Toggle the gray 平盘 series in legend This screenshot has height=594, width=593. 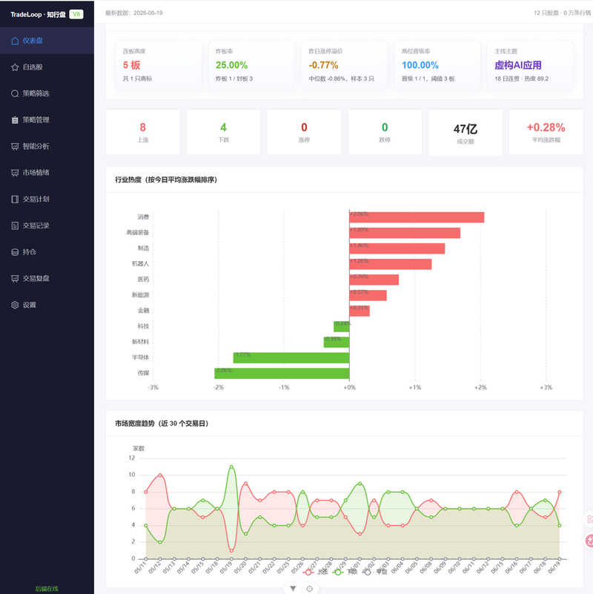[374, 572]
